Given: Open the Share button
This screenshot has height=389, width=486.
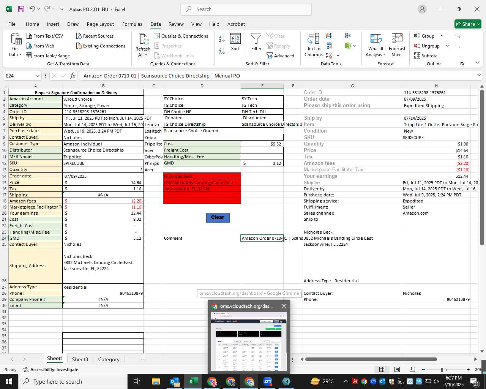Looking at the screenshot, I should 468,24.
